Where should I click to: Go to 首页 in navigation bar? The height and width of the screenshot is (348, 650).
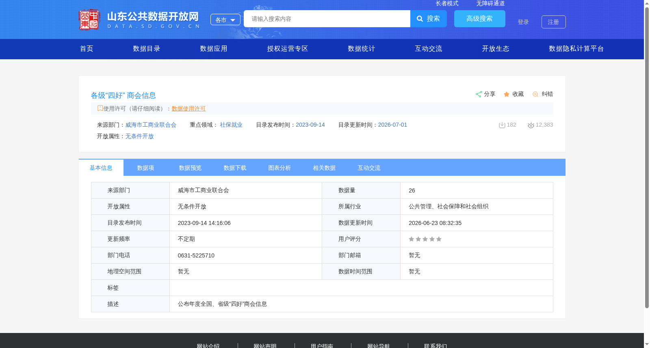click(87, 49)
